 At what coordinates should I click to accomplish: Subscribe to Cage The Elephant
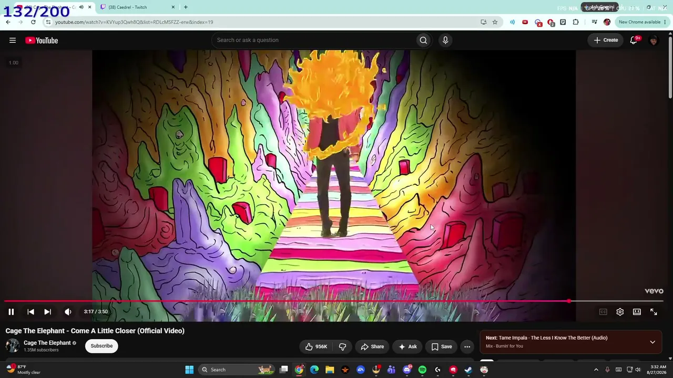pos(101,346)
